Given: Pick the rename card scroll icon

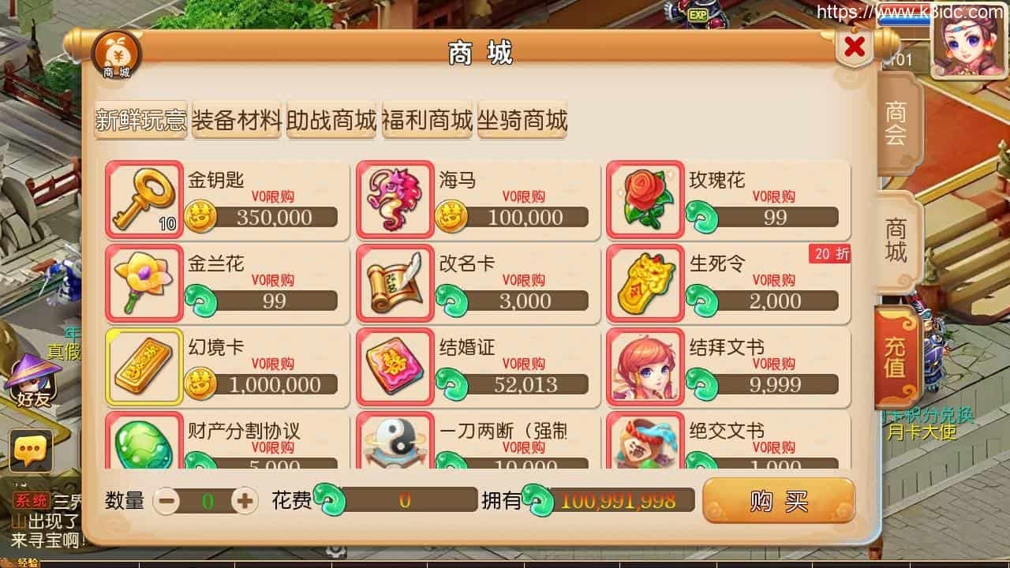Looking at the screenshot, I should coord(395,283).
